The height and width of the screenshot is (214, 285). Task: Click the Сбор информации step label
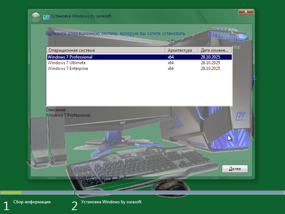point(32,202)
